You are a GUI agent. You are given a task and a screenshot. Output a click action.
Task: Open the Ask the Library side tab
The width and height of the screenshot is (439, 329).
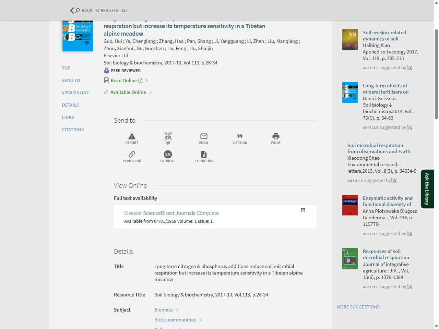[x=427, y=189]
